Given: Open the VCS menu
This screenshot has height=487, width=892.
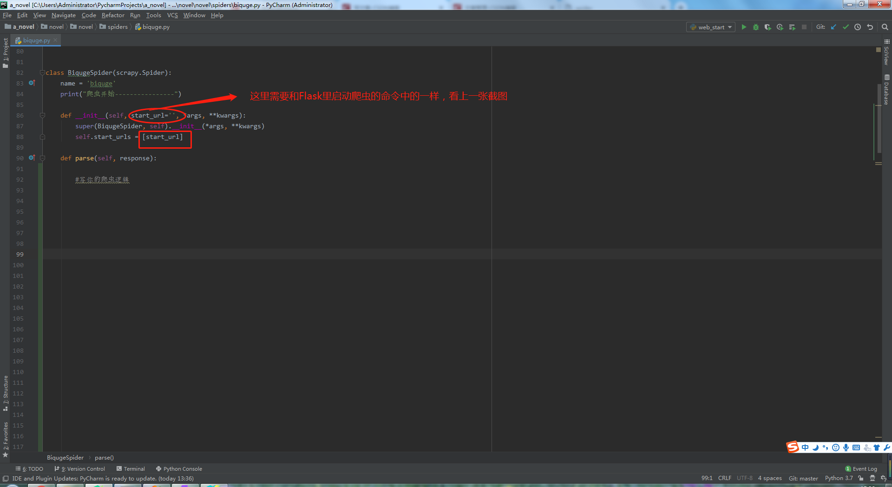Looking at the screenshot, I should pos(172,15).
